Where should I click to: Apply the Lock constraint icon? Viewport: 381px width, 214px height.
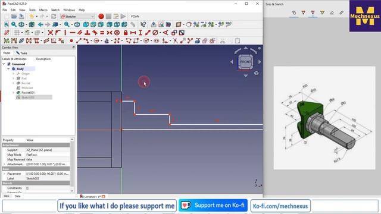(x=126, y=33)
